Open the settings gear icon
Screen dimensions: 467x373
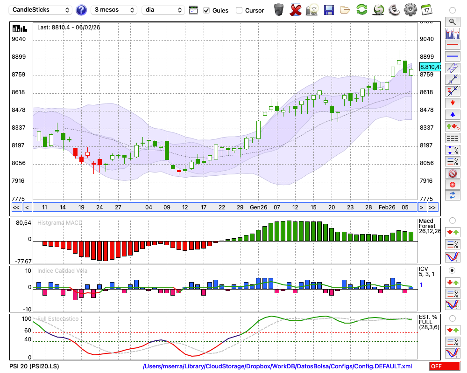pos(410,10)
